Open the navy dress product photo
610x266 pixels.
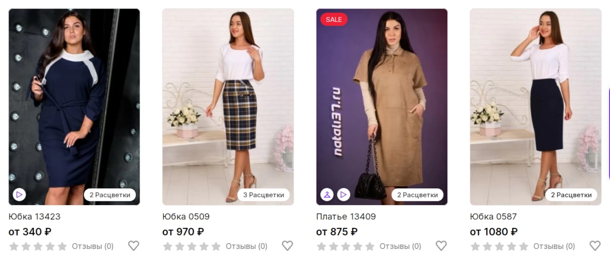[74, 107]
